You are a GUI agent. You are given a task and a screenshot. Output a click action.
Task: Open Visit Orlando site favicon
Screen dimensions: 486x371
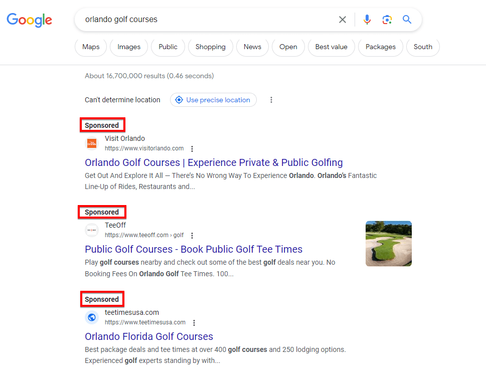tap(92, 143)
